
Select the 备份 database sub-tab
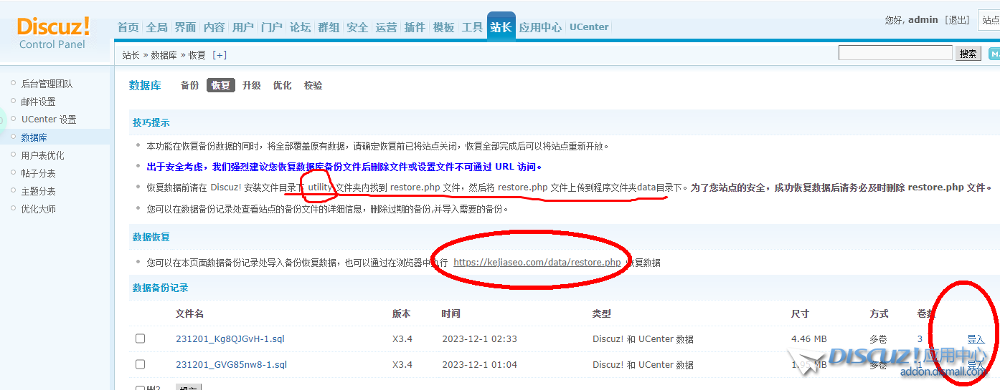[x=189, y=85]
